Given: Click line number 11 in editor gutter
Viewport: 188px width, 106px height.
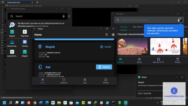Looking at the screenshot, I should 2,32.
